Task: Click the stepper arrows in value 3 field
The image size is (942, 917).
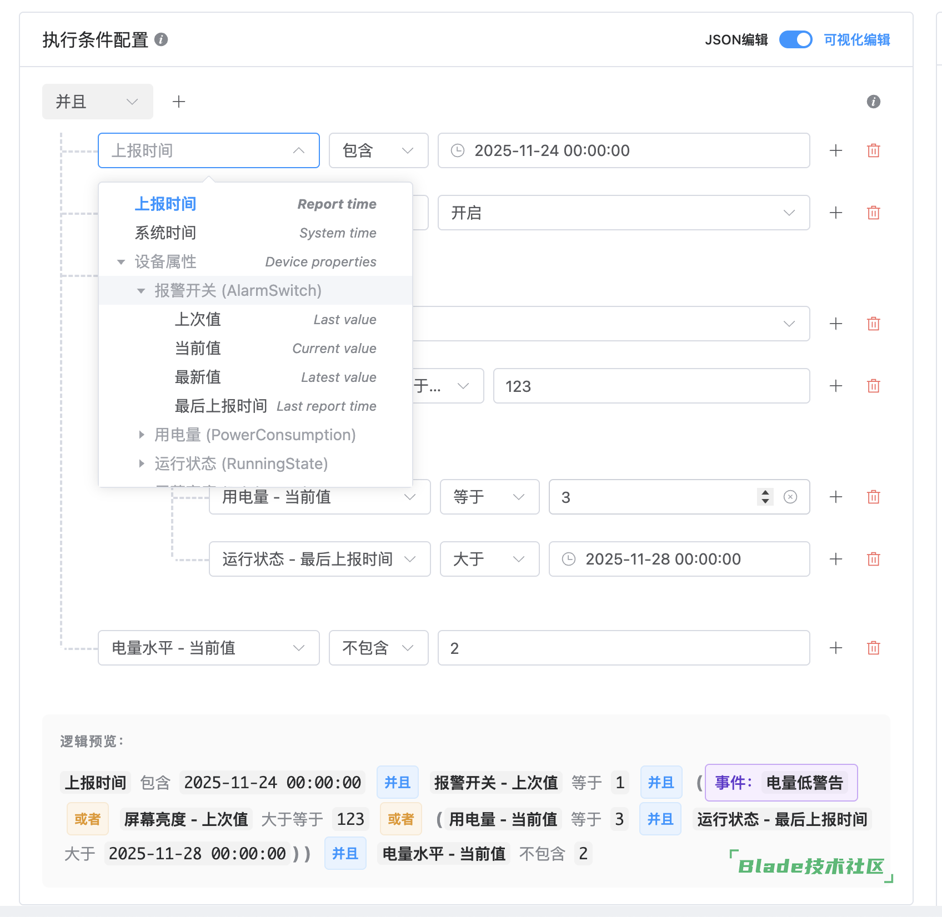Action: (x=765, y=497)
